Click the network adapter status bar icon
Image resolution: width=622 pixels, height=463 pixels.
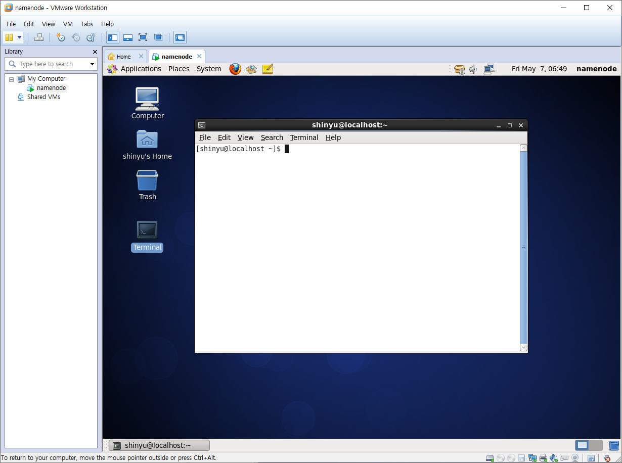tap(532, 458)
